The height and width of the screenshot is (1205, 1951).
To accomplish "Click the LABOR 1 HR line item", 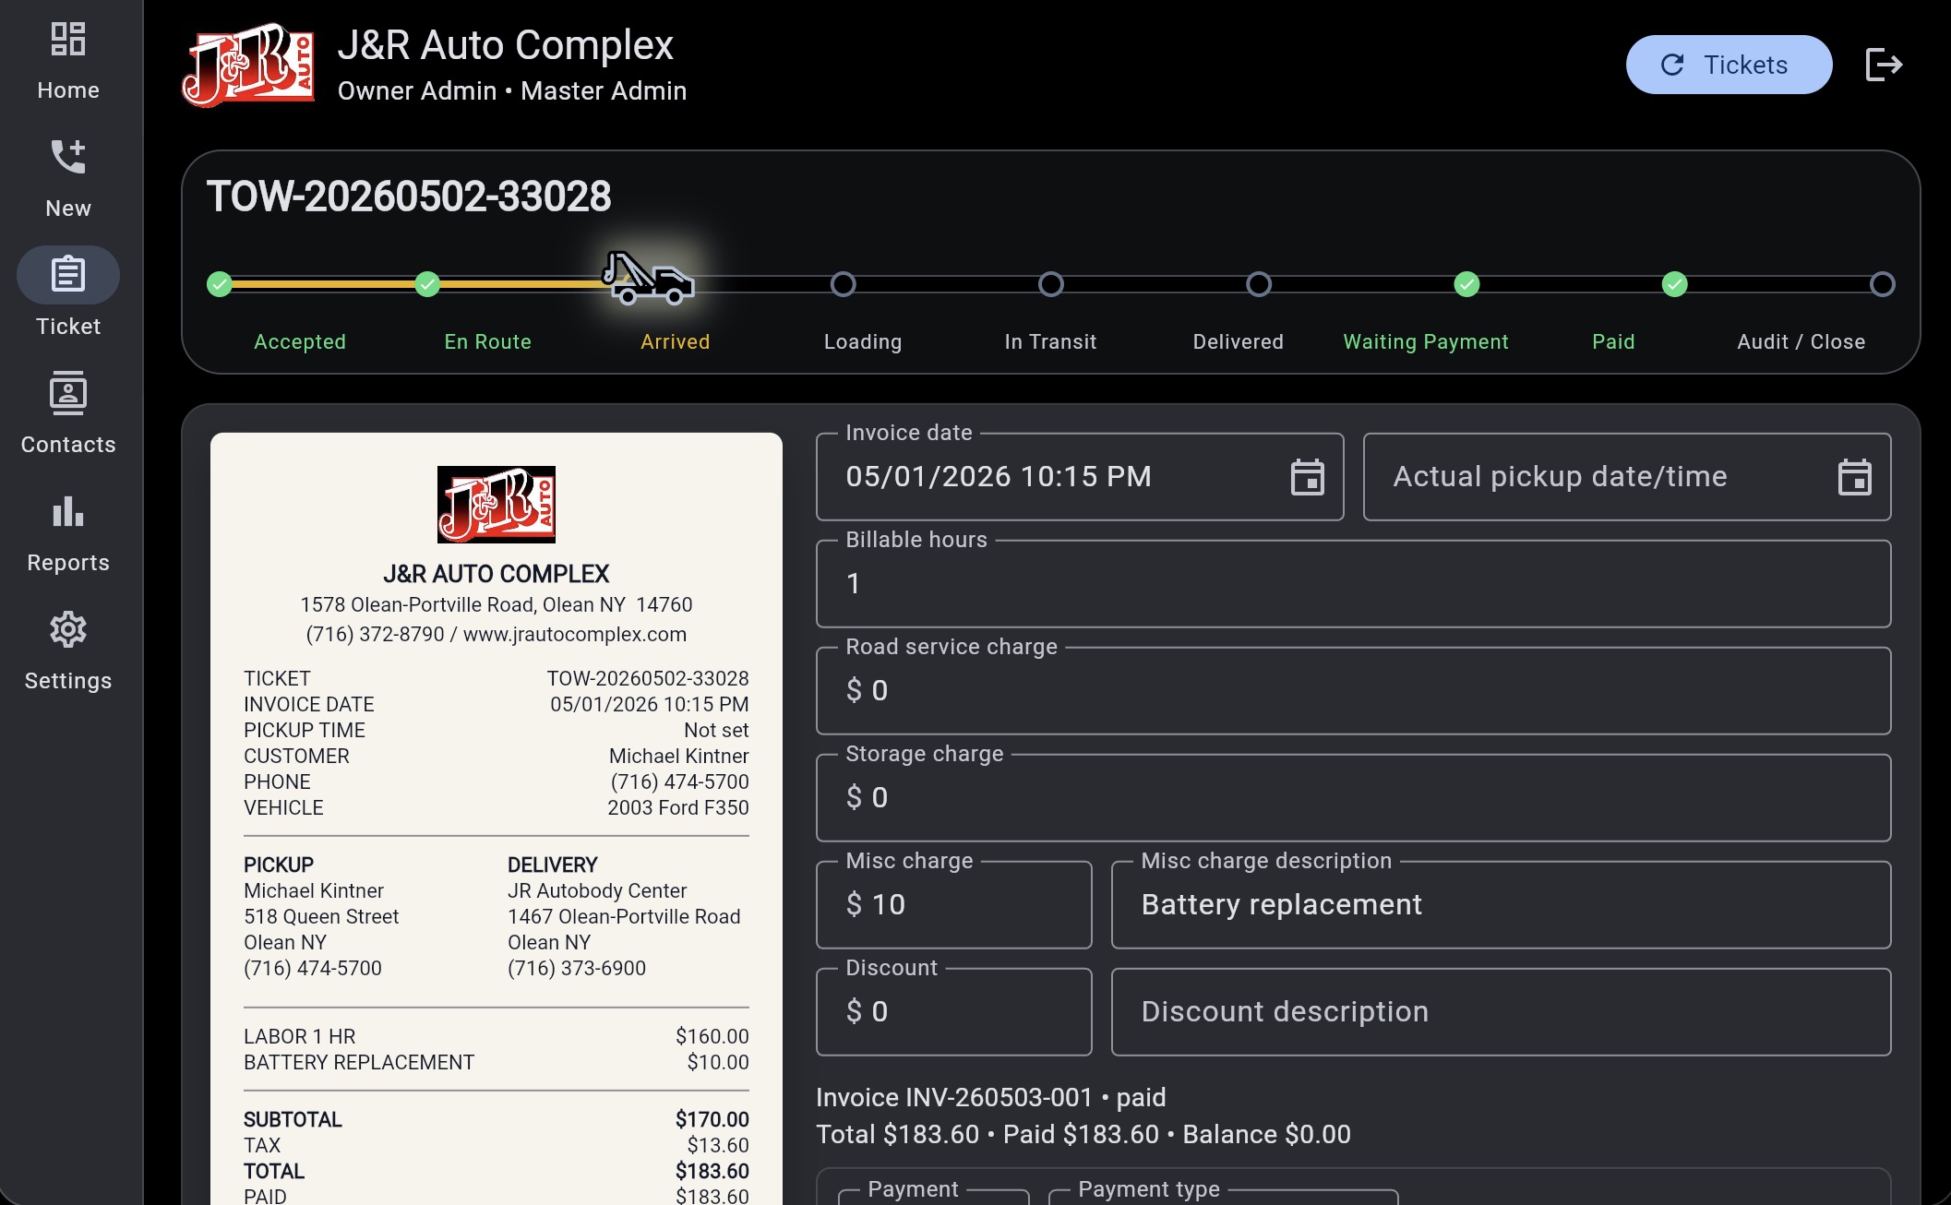I will click(x=497, y=1036).
